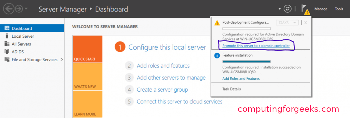Open the Manage menu
This screenshot has height=118, width=350.
click(321, 9)
